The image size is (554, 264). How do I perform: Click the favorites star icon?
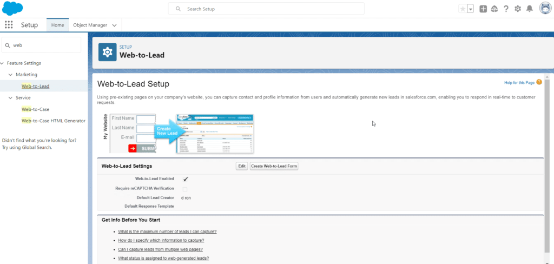(462, 9)
